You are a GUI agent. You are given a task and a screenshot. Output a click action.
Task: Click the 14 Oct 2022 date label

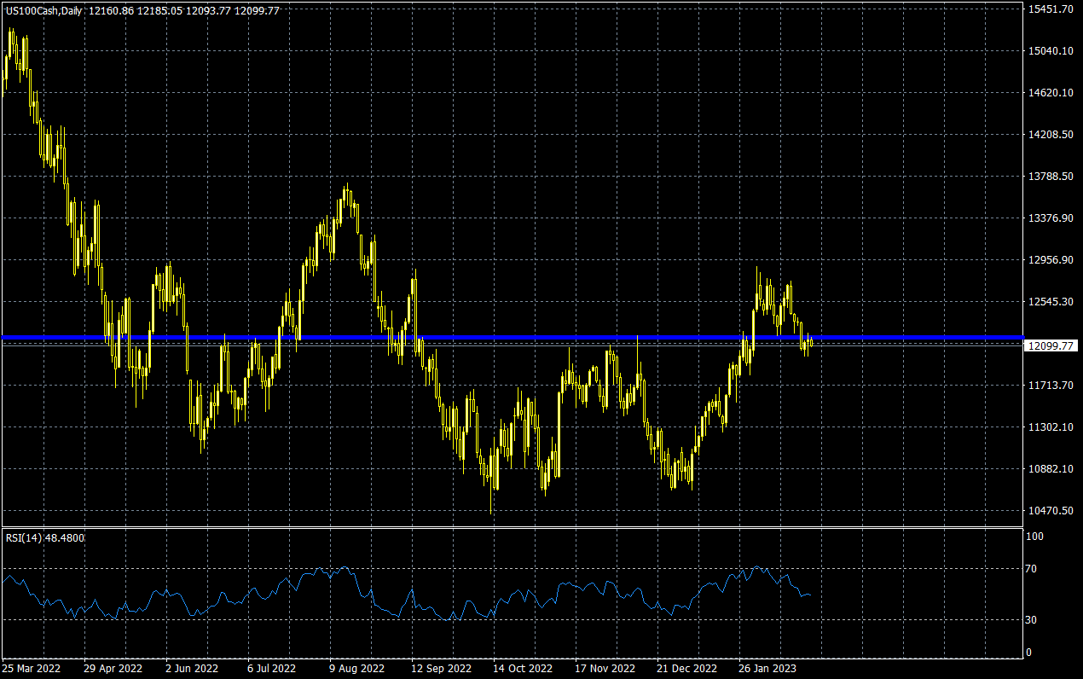524,669
